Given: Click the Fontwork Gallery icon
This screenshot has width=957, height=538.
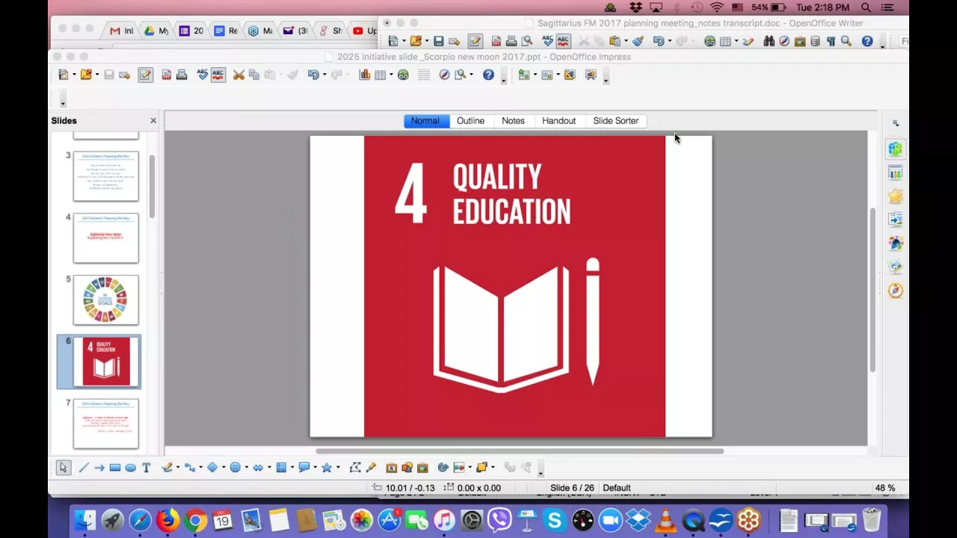Looking at the screenshot, I should (x=391, y=468).
